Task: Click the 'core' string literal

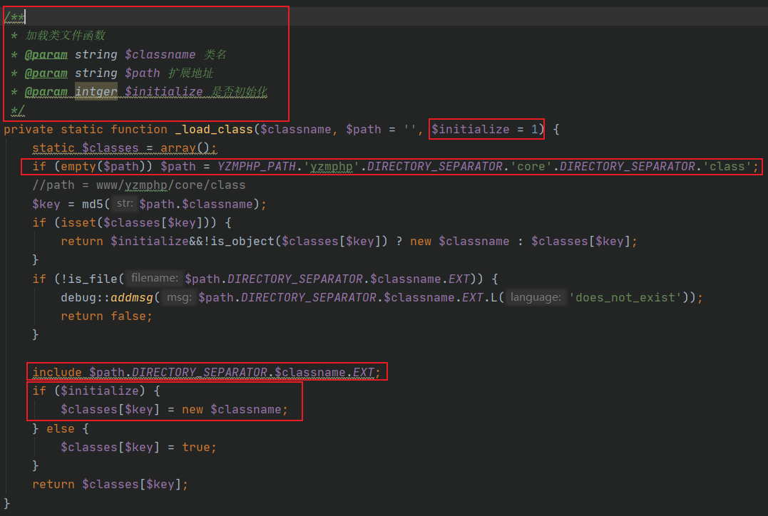Action: tap(531, 167)
